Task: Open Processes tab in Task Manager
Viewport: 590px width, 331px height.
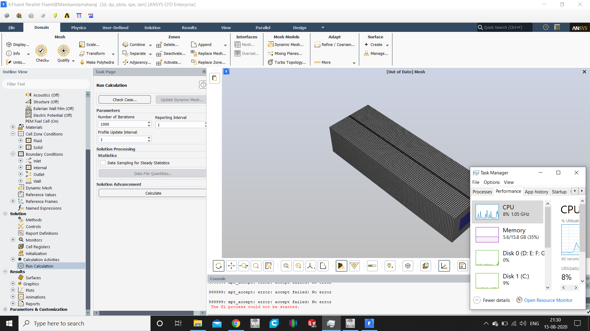Action: tap(482, 192)
